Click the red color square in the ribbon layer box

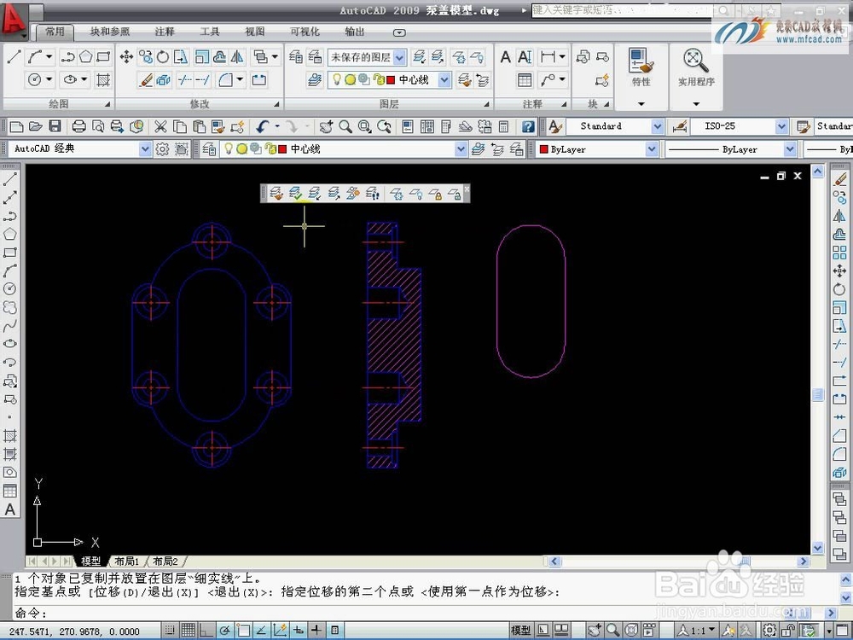coord(391,80)
